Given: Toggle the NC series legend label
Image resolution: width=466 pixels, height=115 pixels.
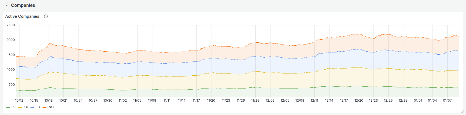Looking at the screenshot, I should pyautogui.click(x=51, y=107).
